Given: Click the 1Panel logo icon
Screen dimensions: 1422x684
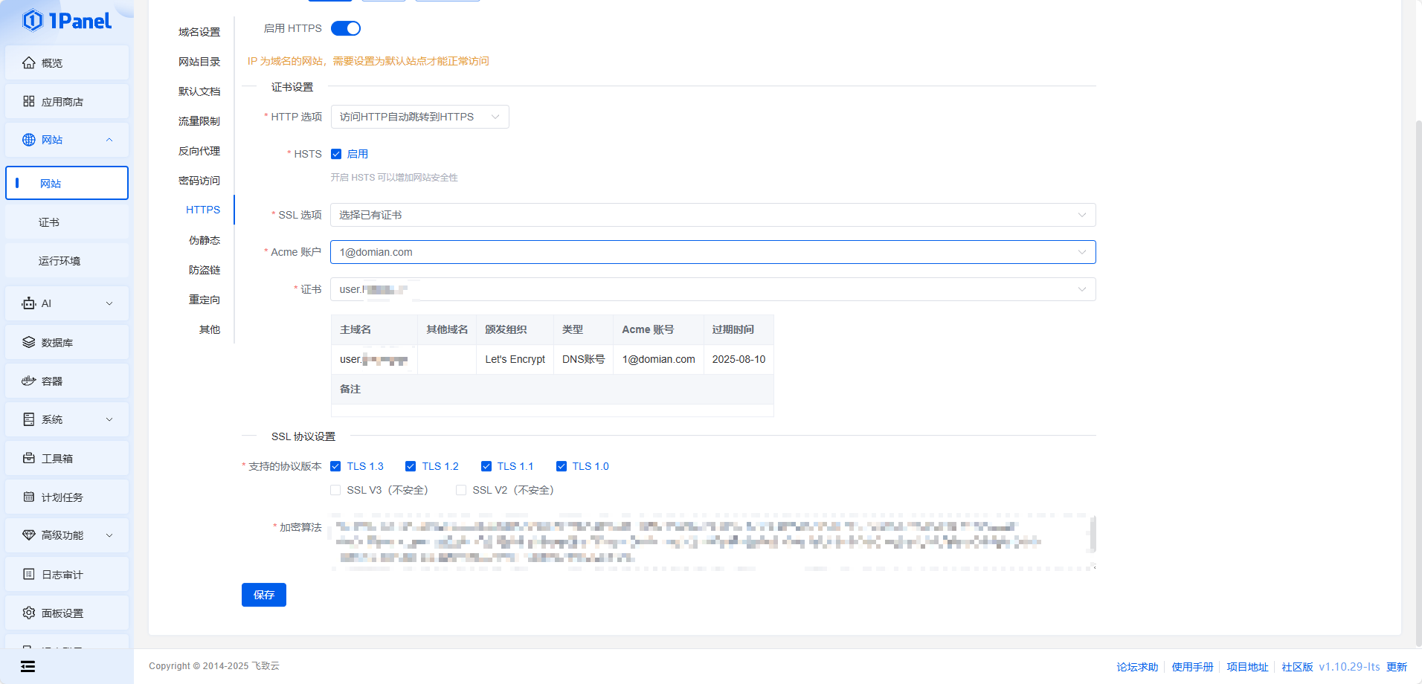Looking at the screenshot, I should tap(32, 21).
